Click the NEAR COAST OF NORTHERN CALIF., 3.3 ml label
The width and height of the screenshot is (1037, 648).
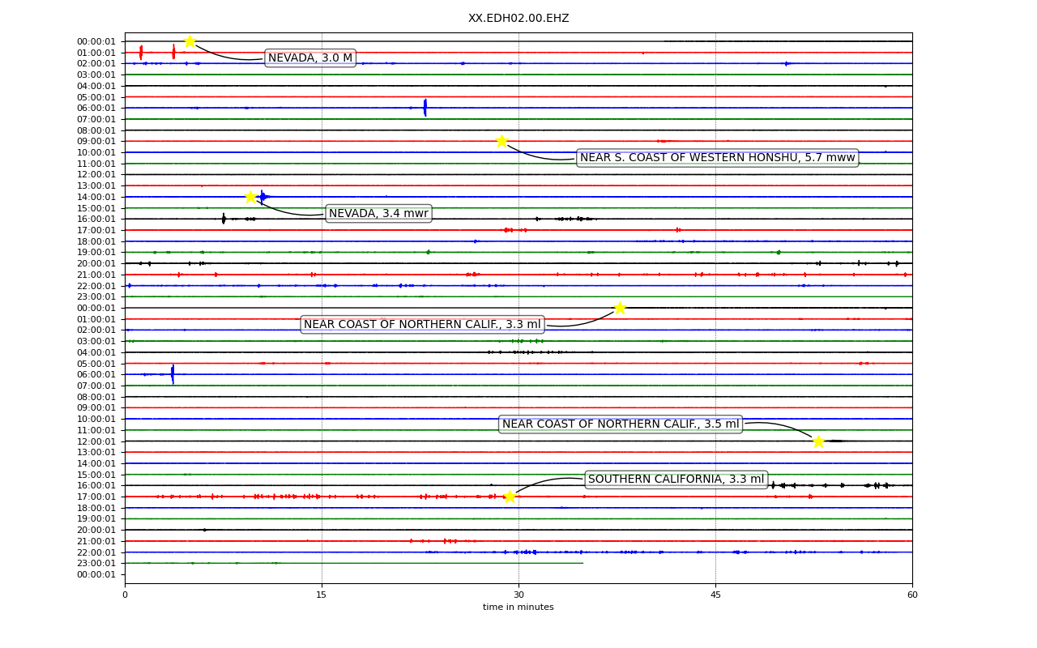tap(422, 325)
